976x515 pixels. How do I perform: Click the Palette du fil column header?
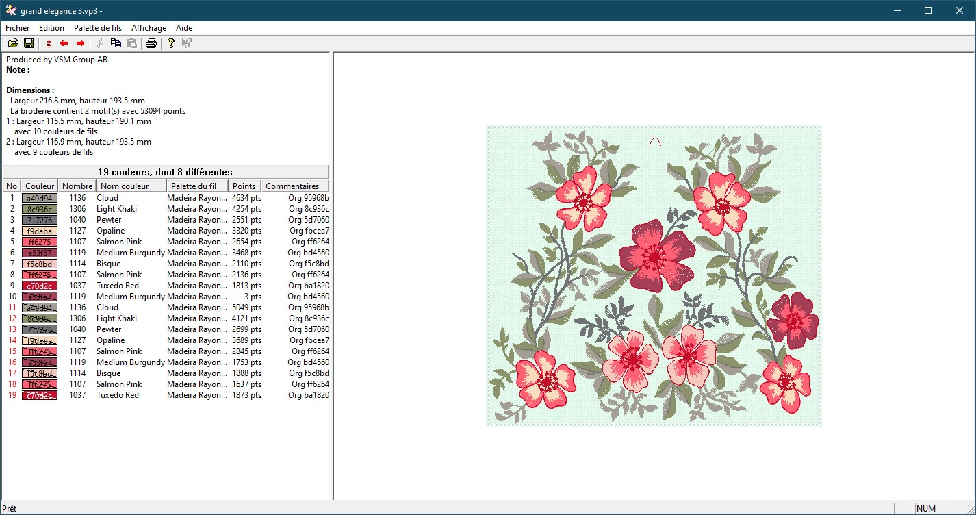point(196,186)
